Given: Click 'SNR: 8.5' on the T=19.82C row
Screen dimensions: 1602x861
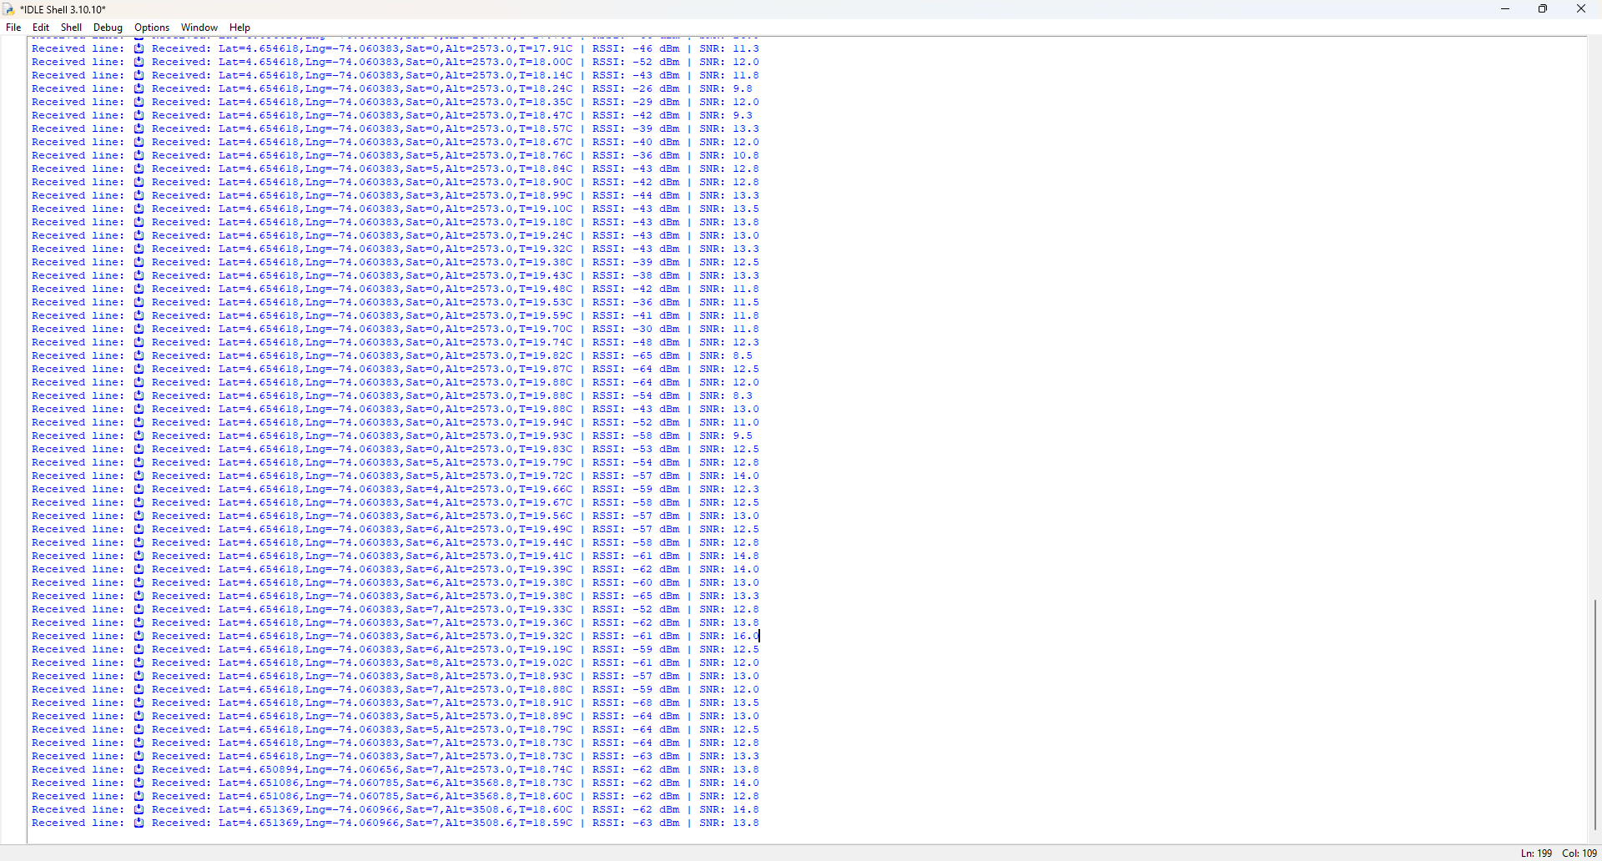Looking at the screenshot, I should pyautogui.click(x=726, y=355).
